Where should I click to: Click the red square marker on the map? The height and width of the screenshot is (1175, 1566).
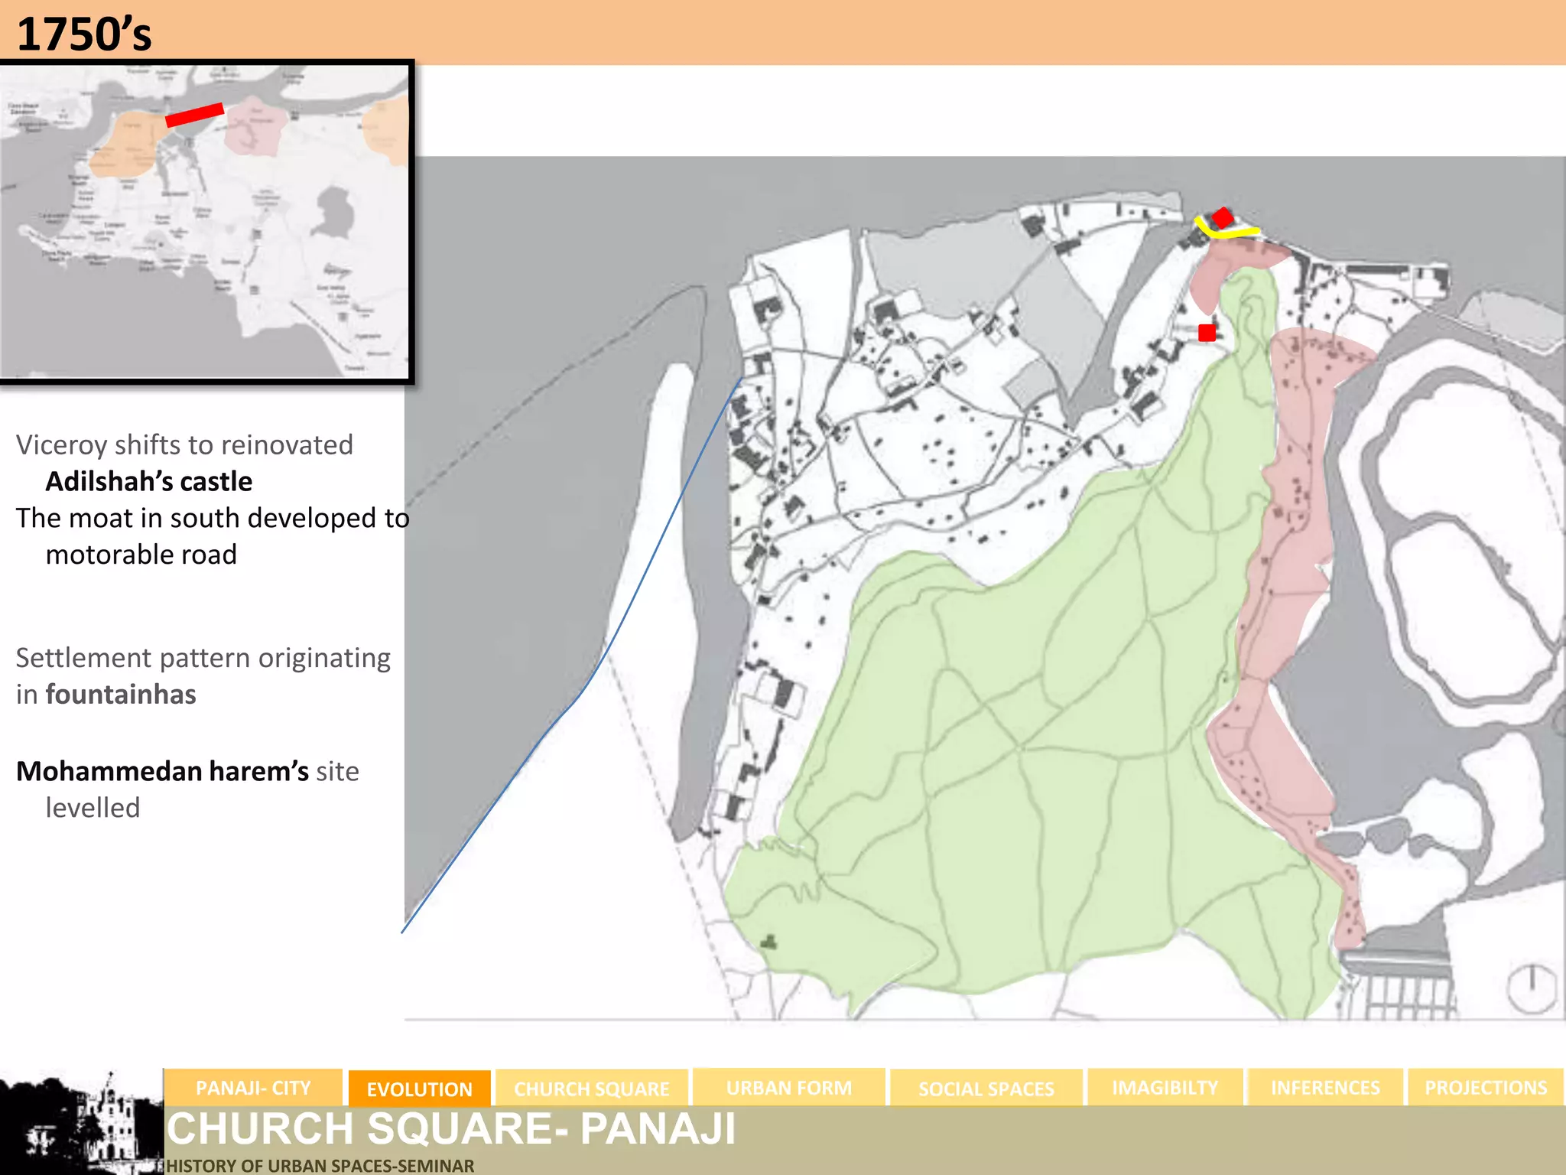point(1207,333)
